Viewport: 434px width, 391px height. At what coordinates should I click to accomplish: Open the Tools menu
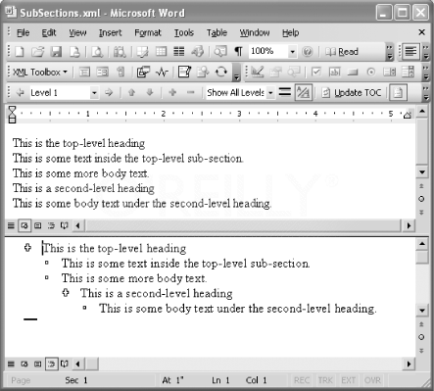tap(183, 32)
